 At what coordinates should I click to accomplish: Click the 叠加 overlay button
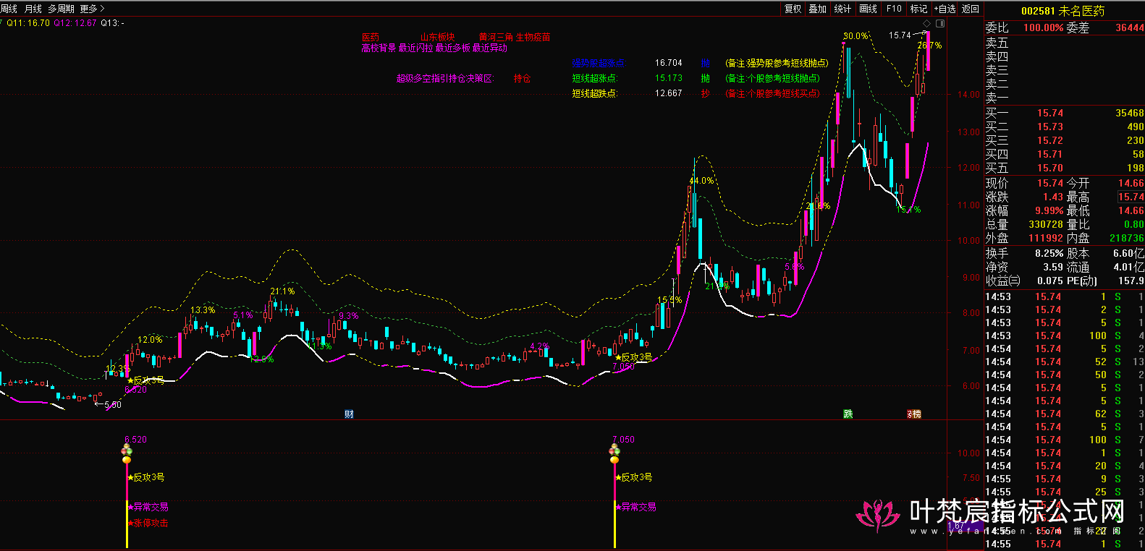point(818,9)
